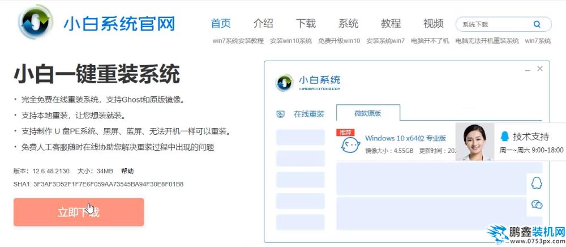Click the 帮助 help link
The width and height of the screenshot is (566, 247).
127,171
